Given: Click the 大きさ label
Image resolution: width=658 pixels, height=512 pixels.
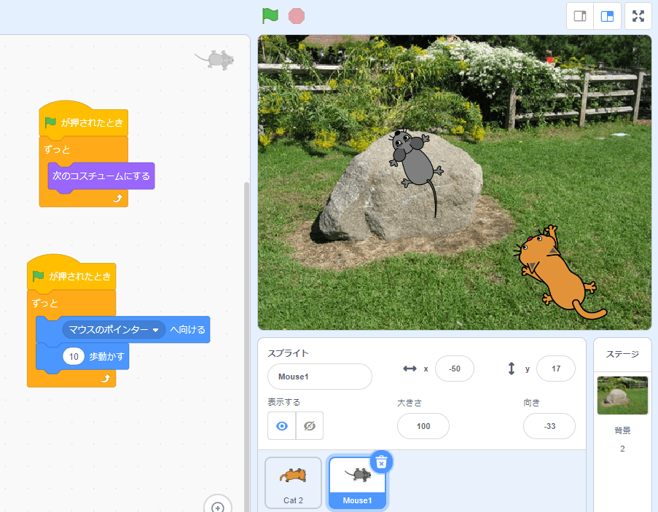Looking at the screenshot, I should pyautogui.click(x=409, y=403).
